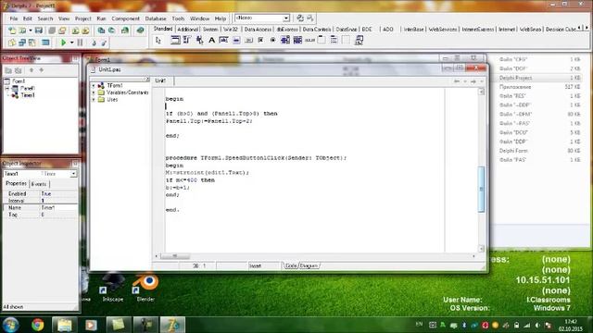Switch to the Additional palette tab

(187, 29)
